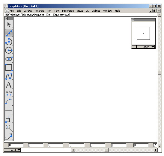Select the fillet corner tool
164x156 pixels.
9,102
